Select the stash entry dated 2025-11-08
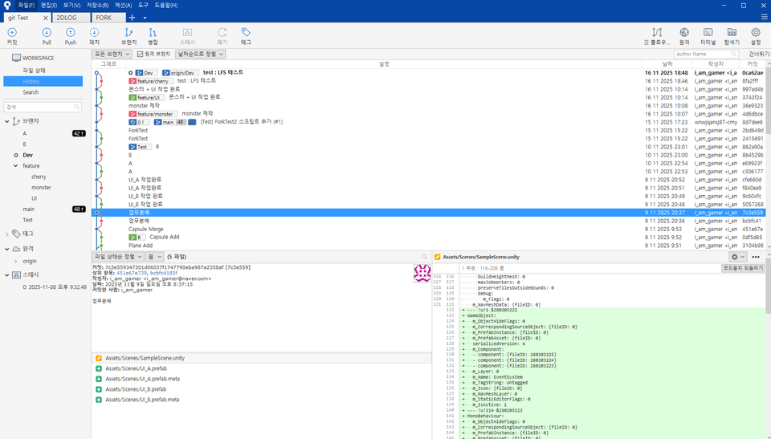 (x=55, y=287)
